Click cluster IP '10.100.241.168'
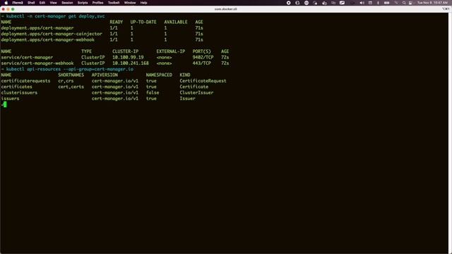This screenshot has width=452, height=254. pos(131,64)
